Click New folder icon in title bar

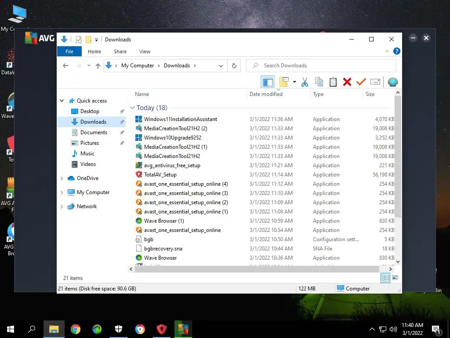[88, 40]
